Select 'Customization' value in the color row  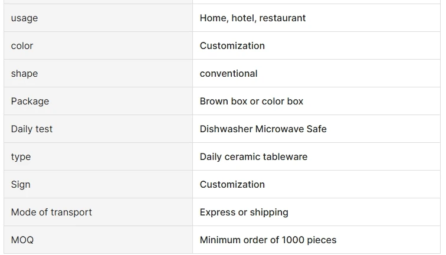(x=232, y=46)
